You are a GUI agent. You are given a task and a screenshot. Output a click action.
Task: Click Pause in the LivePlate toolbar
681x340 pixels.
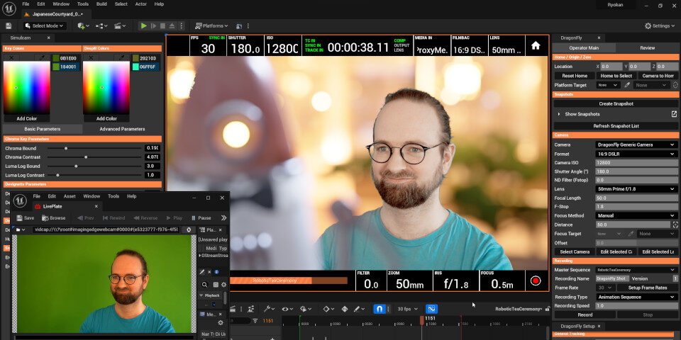click(x=201, y=217)
